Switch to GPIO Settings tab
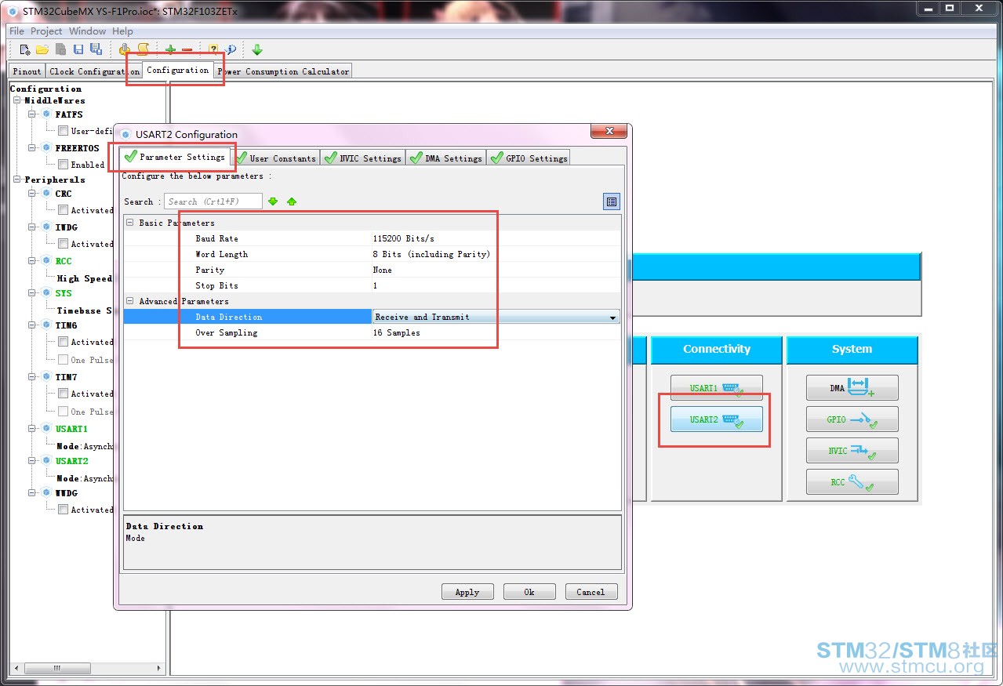This screenshot has width=1003, height=686. pyautogui.click(x=529, y=158)
